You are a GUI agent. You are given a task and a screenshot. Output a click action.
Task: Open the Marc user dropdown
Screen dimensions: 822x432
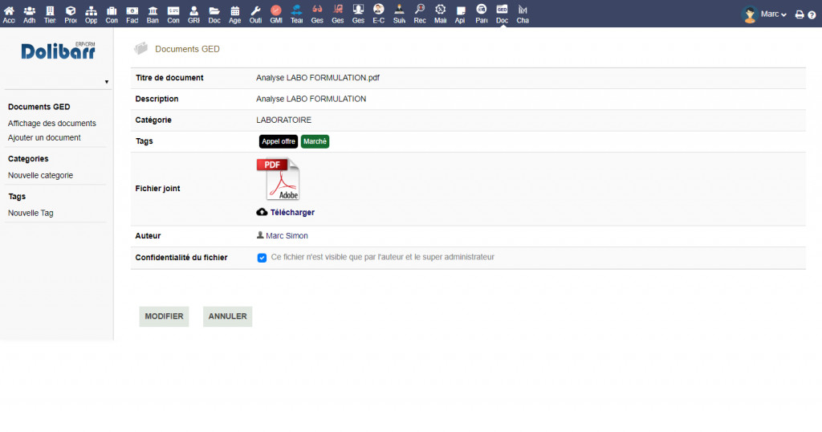(773, 14)
